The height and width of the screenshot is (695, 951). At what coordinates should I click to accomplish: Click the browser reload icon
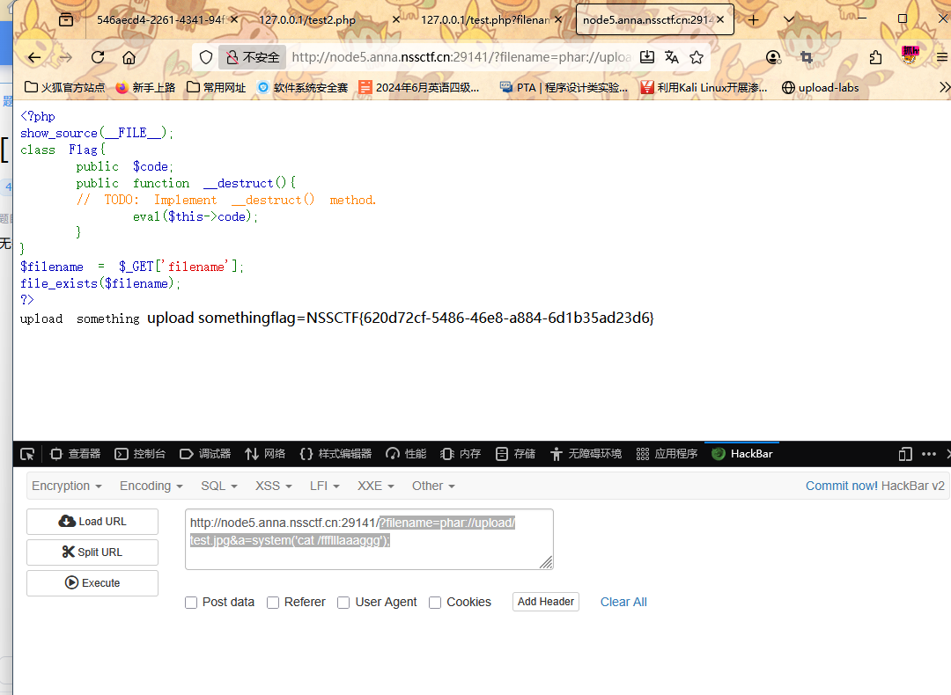tap(98, 57)
